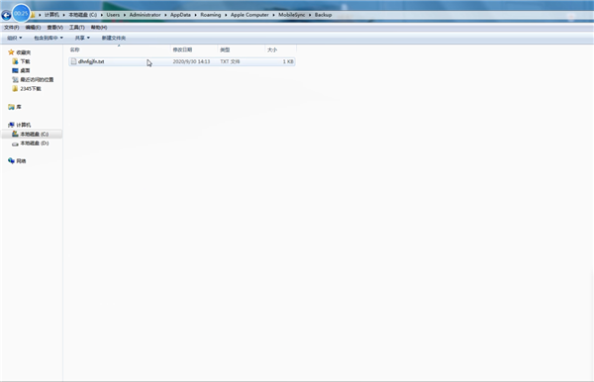This screenshot has height=382, width=594.
Task: Click the blue Back arrow button
Action: tap(6, 15)
